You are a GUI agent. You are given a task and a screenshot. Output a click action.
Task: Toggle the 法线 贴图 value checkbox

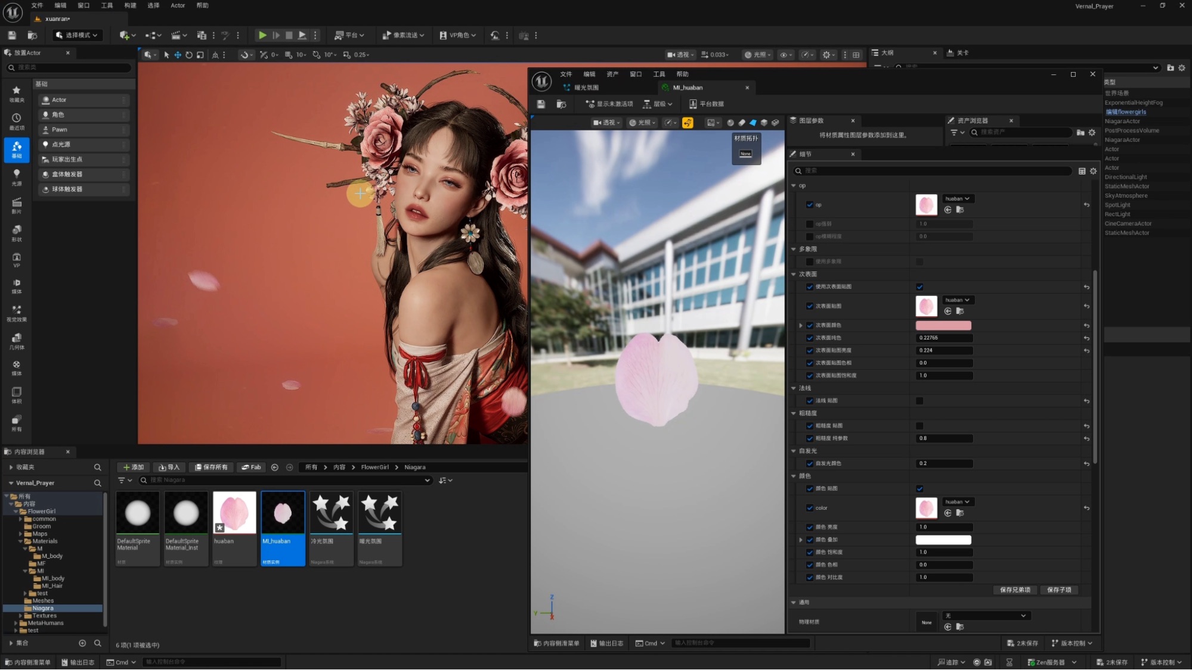point(919,401)
